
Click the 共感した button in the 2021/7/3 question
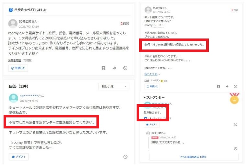coord(18,68)
